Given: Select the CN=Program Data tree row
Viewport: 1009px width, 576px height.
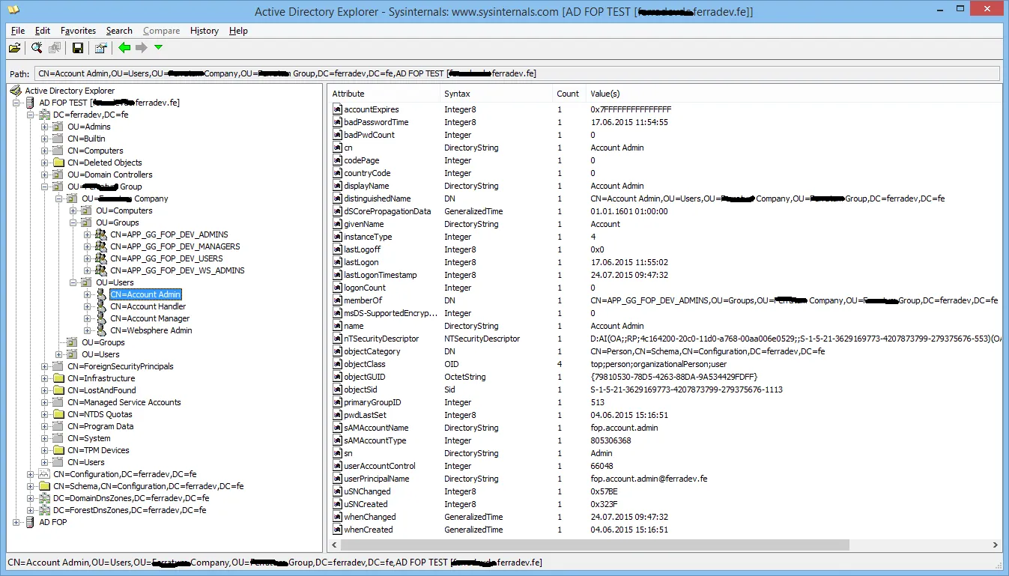Looking at the screenshot, I should [x=100, y=426].
